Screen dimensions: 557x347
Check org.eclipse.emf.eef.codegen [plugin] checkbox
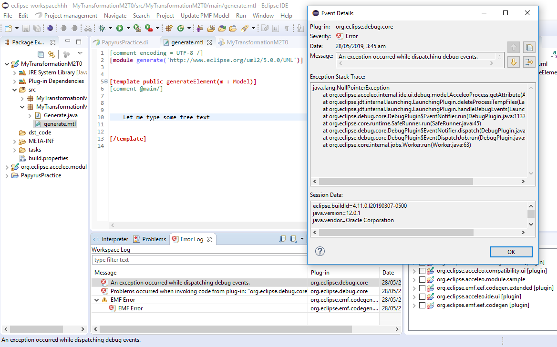pos(423,305)
